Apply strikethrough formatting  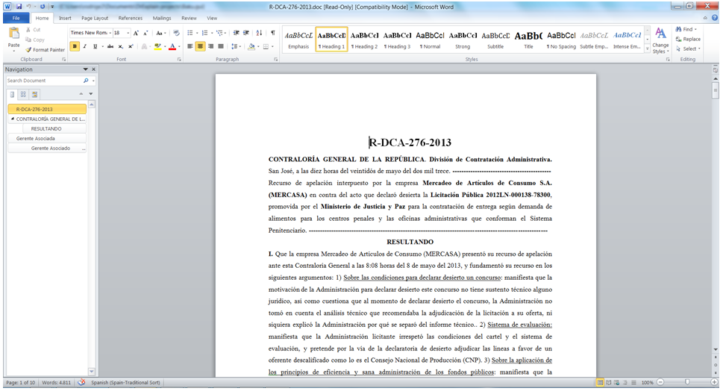click(x=110, y=46)
